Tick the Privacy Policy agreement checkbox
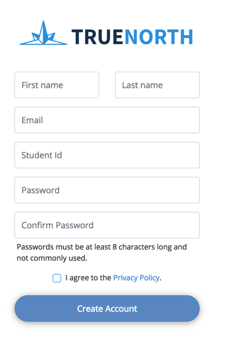The width and height of the screenshot is (227, 339). pyautogui.click(x=57, y=278)
